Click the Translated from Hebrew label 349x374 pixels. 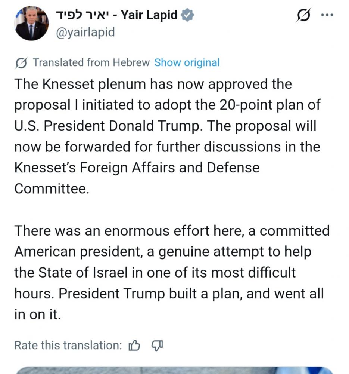pos(91,62)
